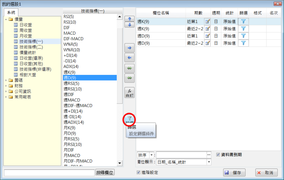Expand the 籌碼 folder
Screen dimensions: 284x180
(x=6, y=80)
